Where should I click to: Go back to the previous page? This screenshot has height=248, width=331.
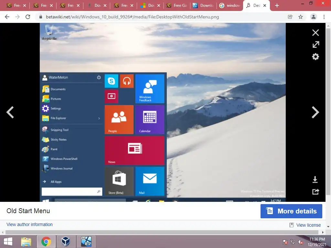click(x=7, y=17)
